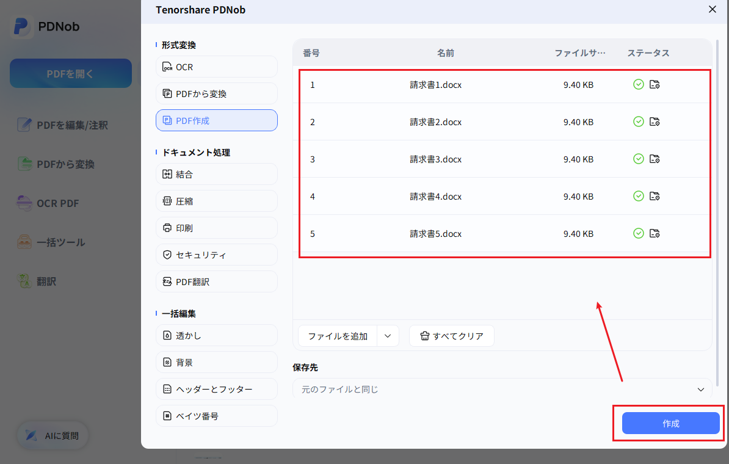Open PDFから変換 in main sidebar
Screen dimensions: 729x464
pyautogui.click(x=56, y=164)
